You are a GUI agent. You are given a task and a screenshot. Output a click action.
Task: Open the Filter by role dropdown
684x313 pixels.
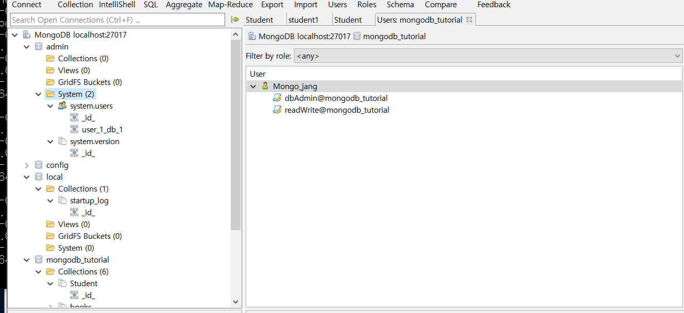coord(677,55)
